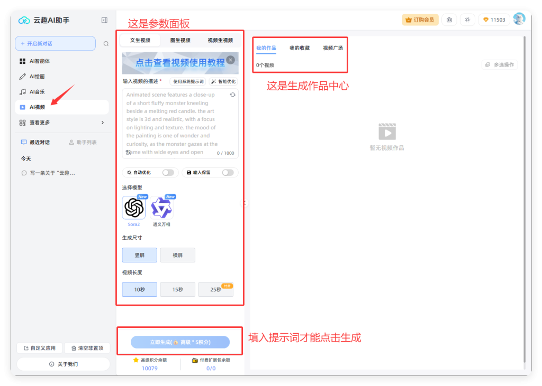The image size is (542, 386).
Task: Click the theme brightness icon in the header
Action: coord(467,19)
